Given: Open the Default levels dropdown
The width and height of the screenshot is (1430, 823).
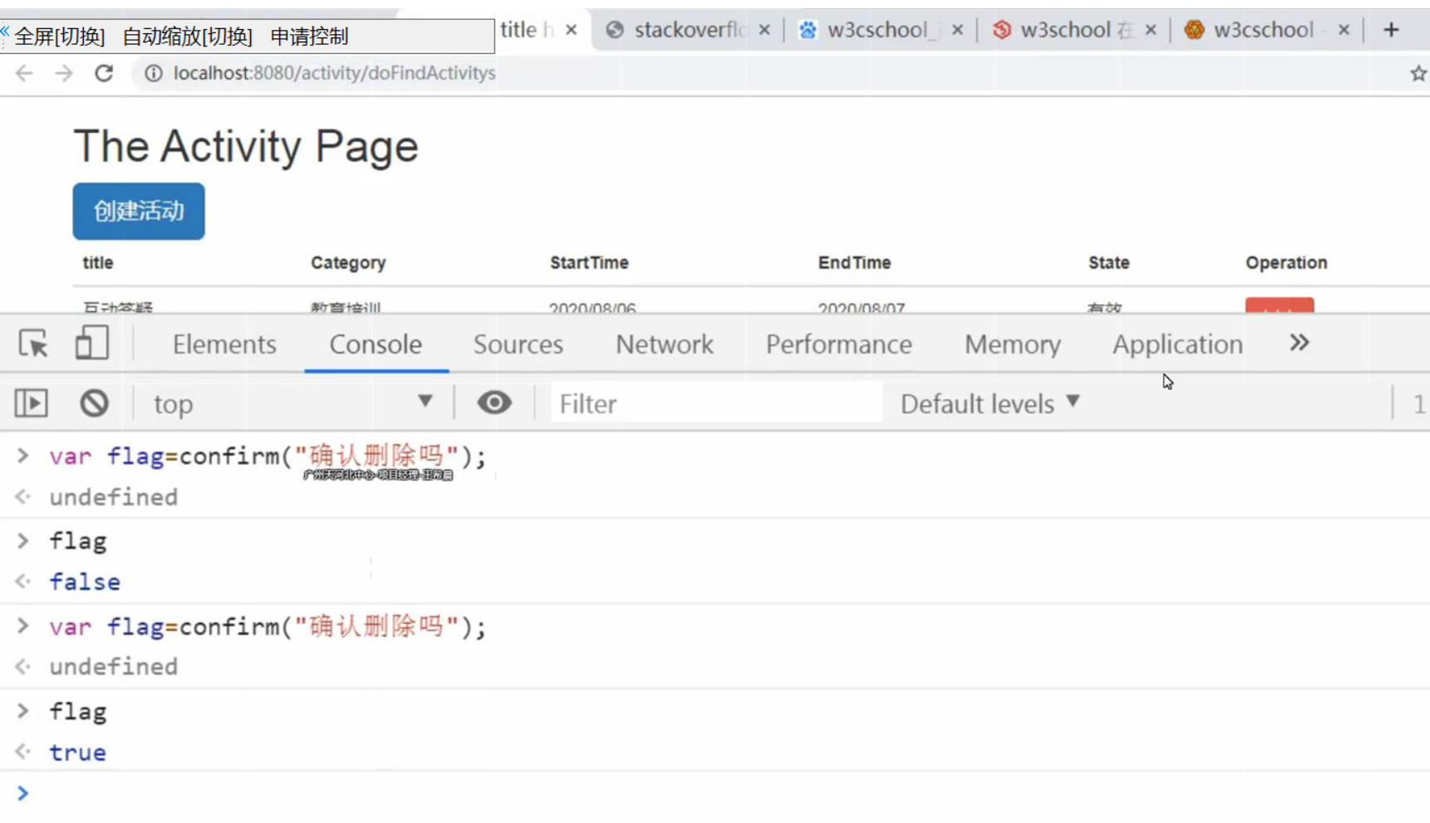Looking at the screenshot, I should point(990,404).
